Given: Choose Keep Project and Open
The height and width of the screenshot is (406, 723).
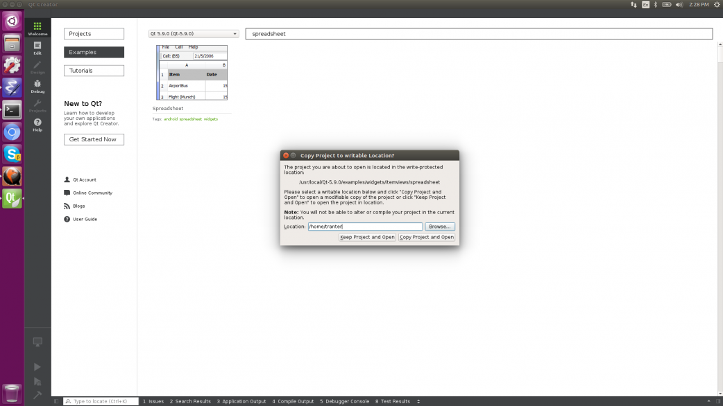Looking at the screenshot, I should pos(367,237).
